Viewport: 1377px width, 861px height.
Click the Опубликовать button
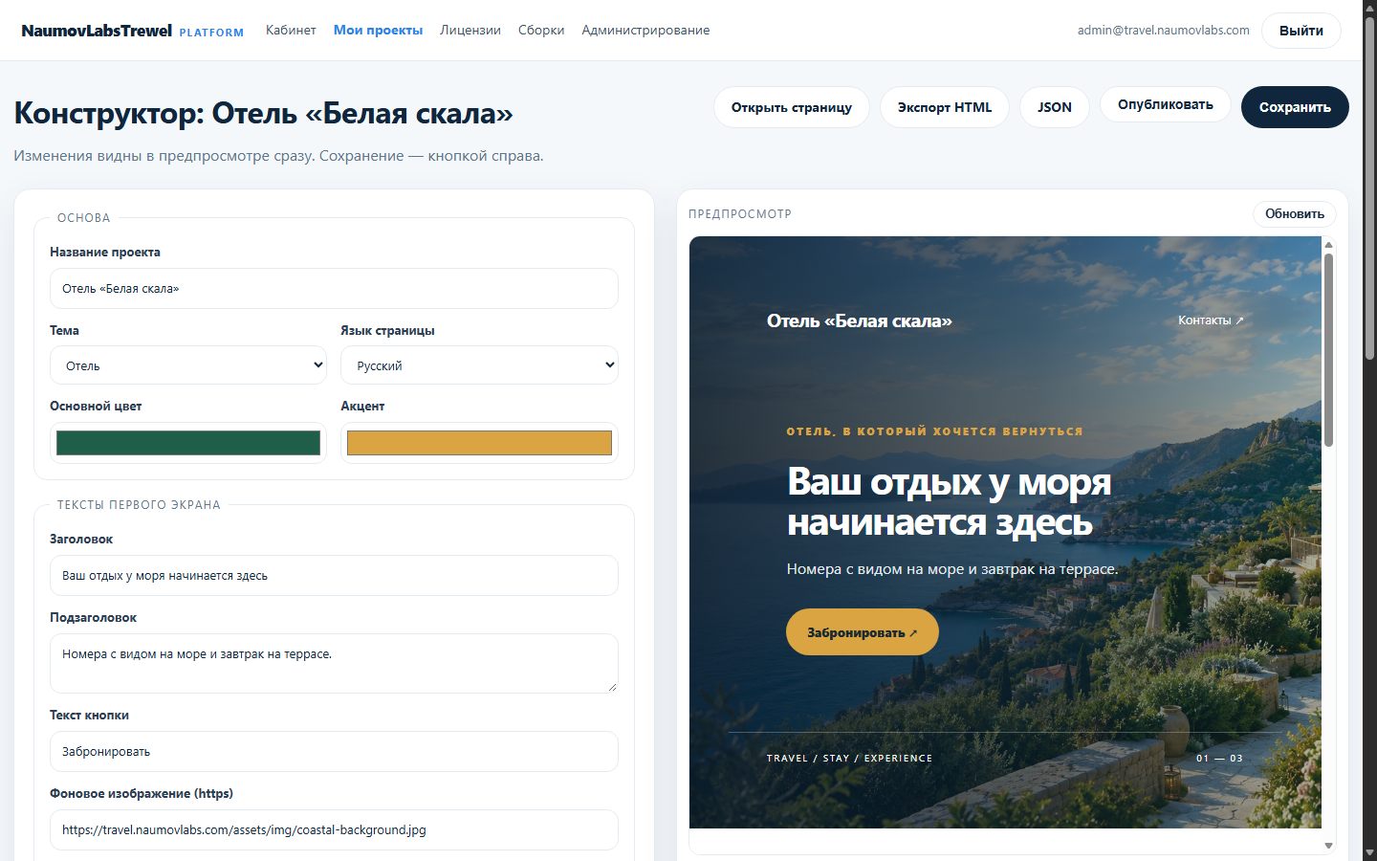pos(1166,105)
